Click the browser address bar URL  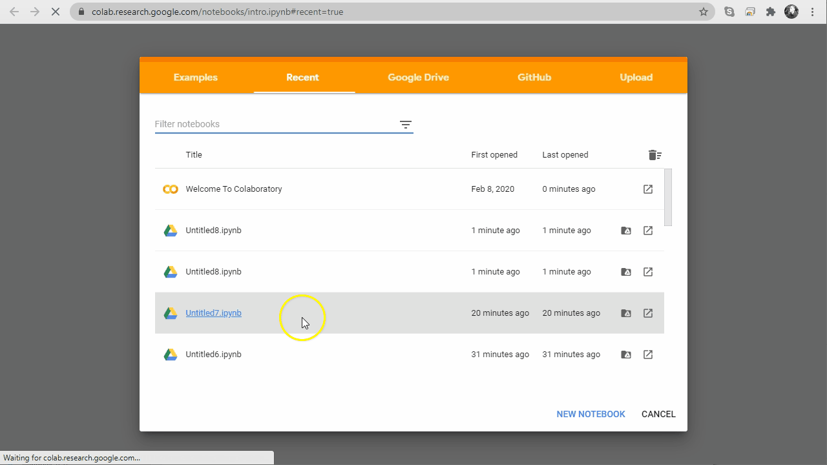[217, 12]
